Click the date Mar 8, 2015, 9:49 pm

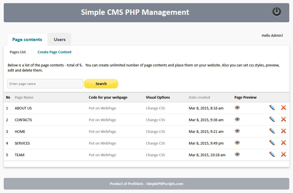coord(206,143)
